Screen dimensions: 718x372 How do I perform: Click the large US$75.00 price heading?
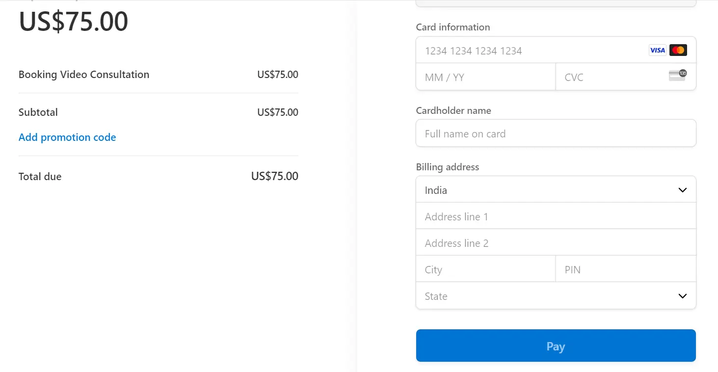74,22
